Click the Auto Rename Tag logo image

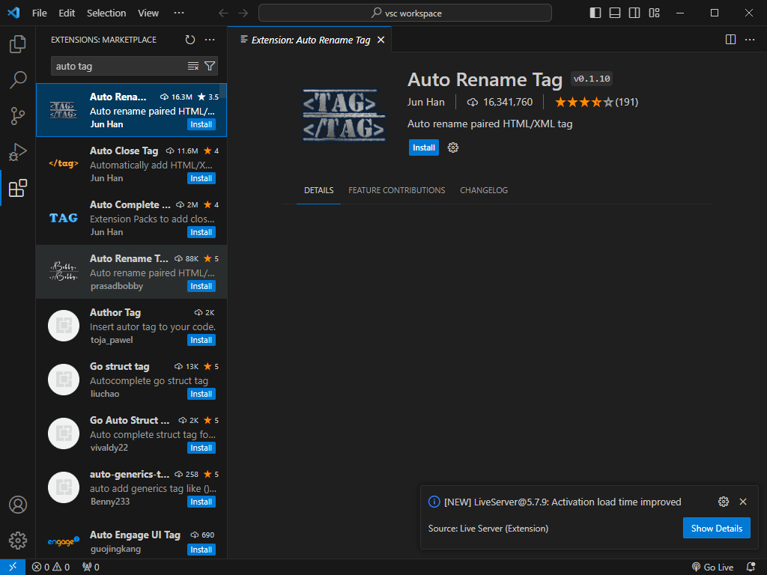[345, 116]
